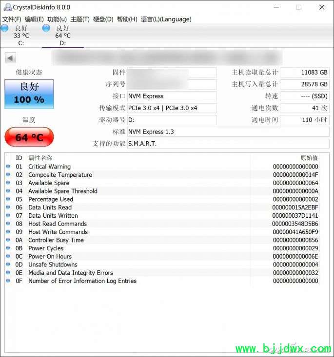This screenshot has width=334, height=357.
Task: Select the Data Units Read row
Action: [162, 207]
